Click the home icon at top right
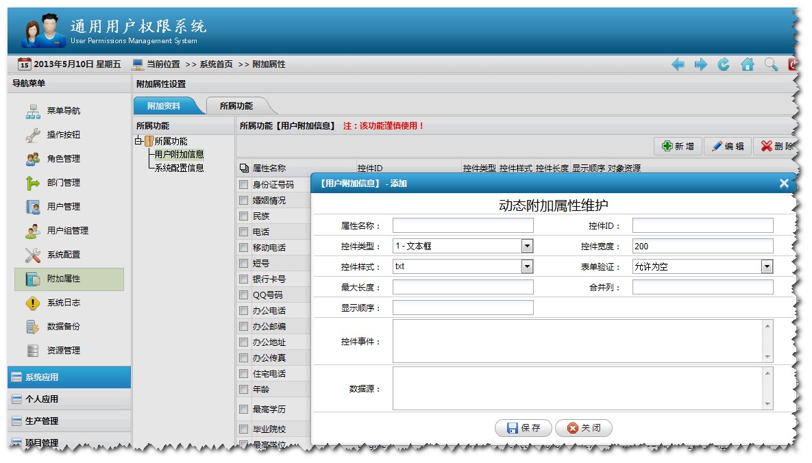This screenshot has width=812, height=463. [x=748, y=64]
